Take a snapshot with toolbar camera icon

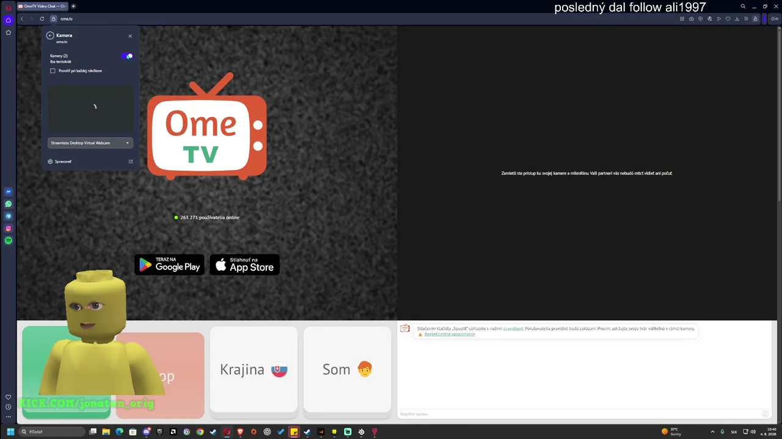tap(691, 19)
